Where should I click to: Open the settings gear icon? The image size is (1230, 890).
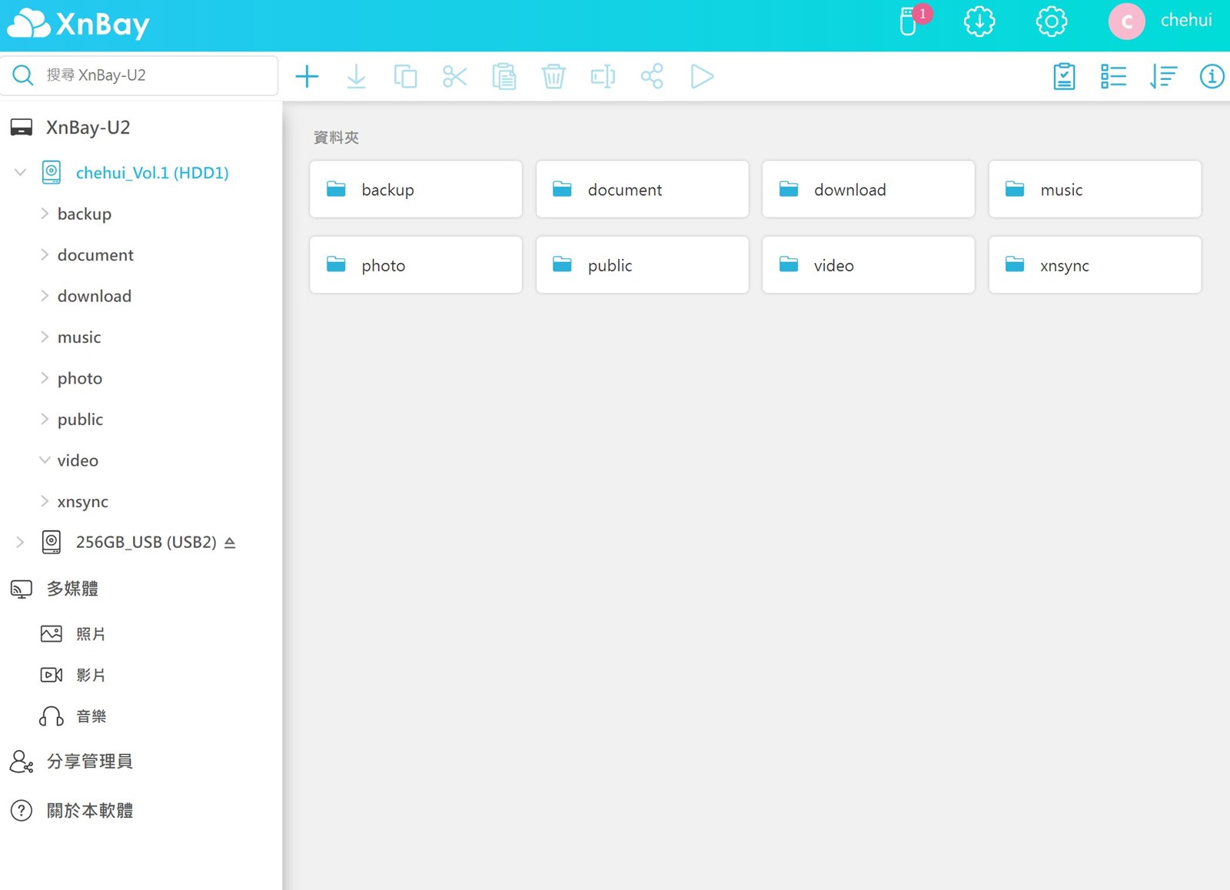pyautogui.click(x=1051, y=22)
